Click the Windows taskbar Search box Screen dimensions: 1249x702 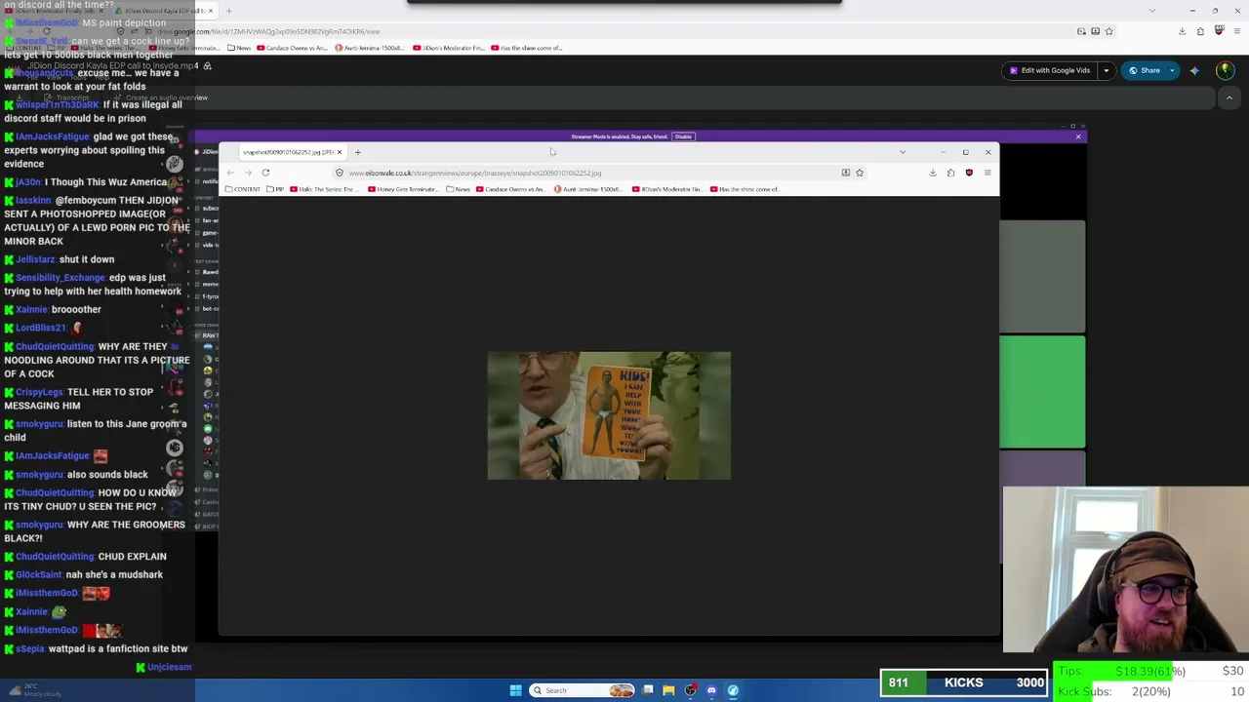coord(582,690)
